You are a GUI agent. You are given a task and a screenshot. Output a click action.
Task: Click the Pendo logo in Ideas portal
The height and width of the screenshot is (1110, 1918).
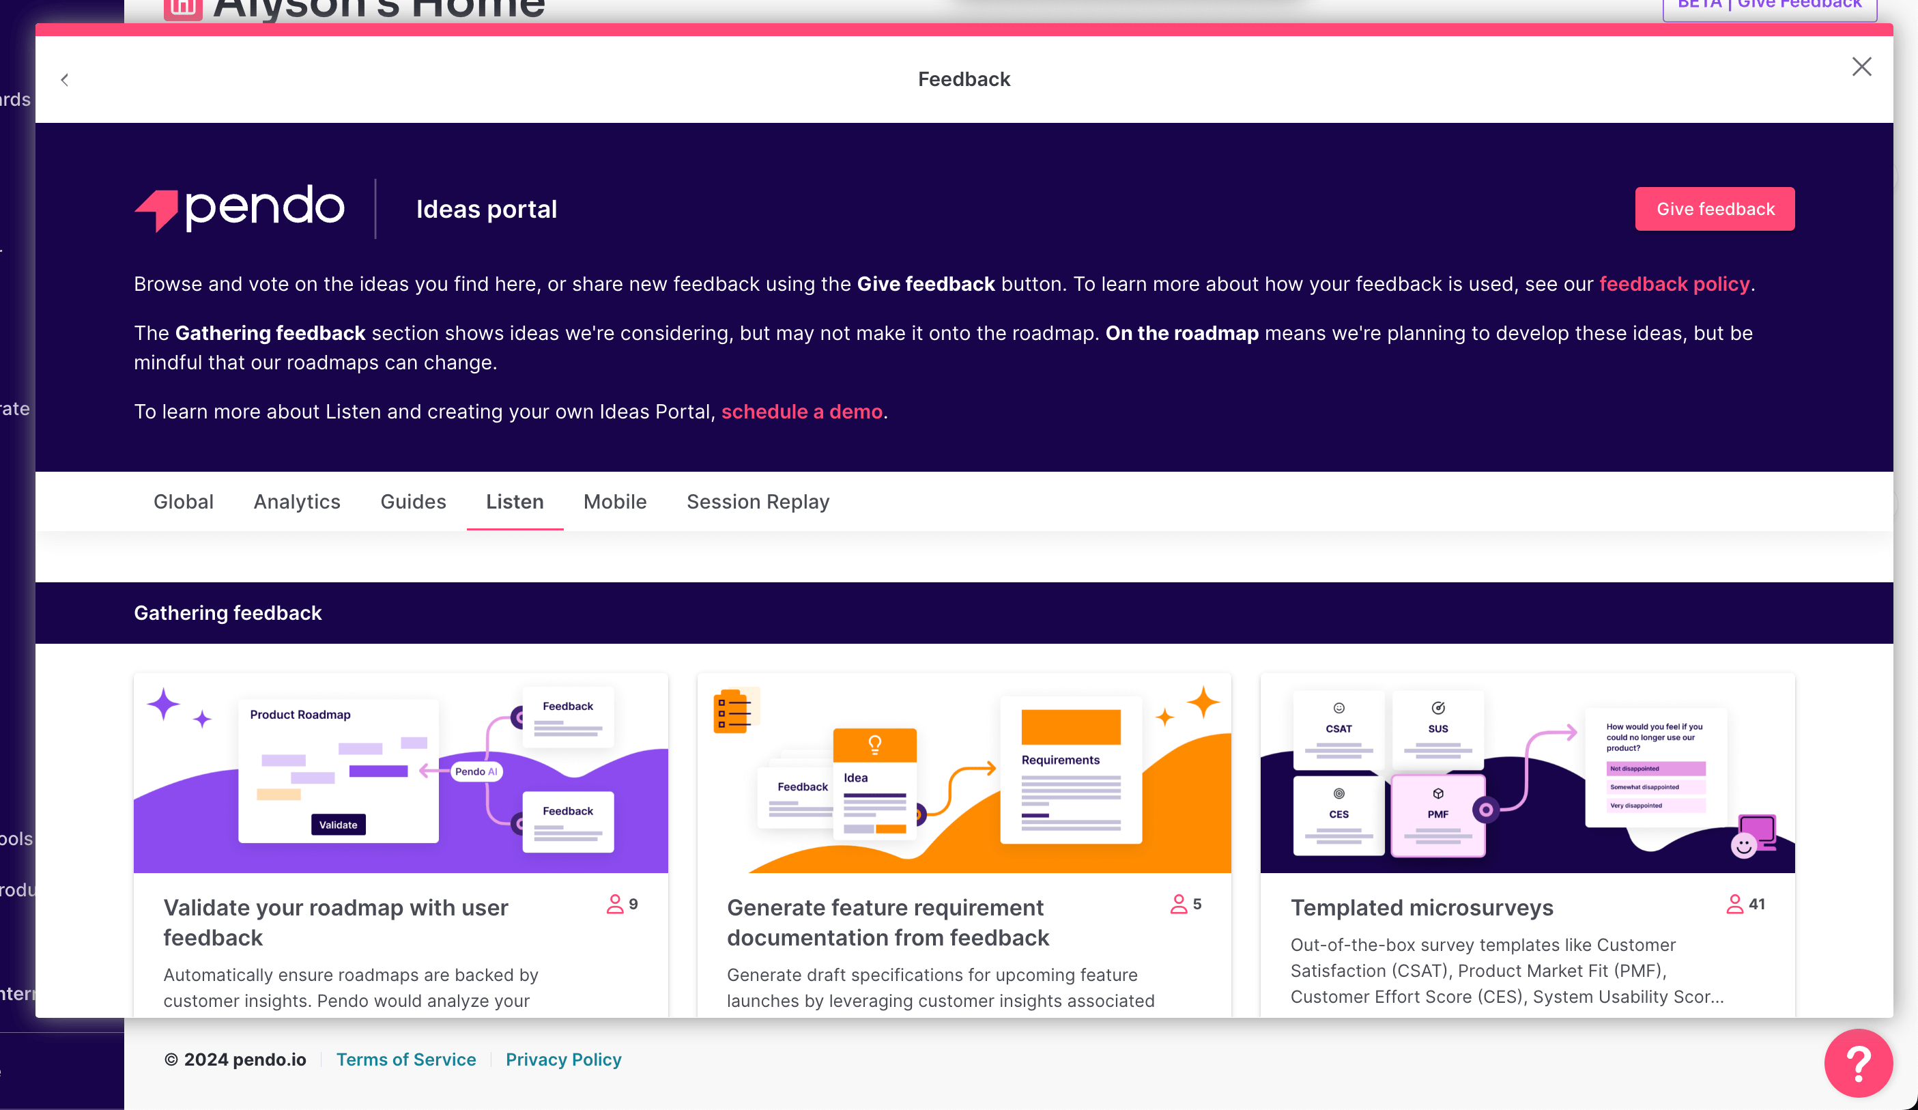point(239,208)
